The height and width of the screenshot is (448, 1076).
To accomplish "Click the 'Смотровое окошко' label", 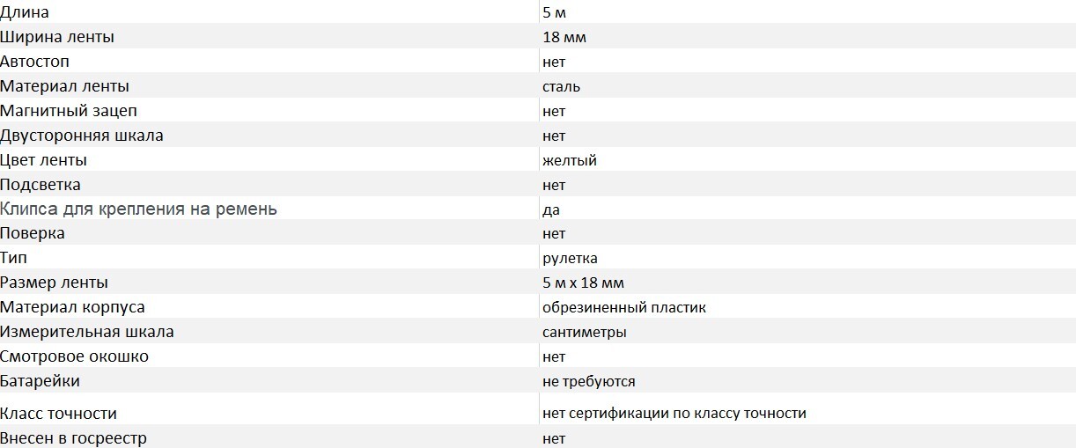I will [x=75, y=356].
